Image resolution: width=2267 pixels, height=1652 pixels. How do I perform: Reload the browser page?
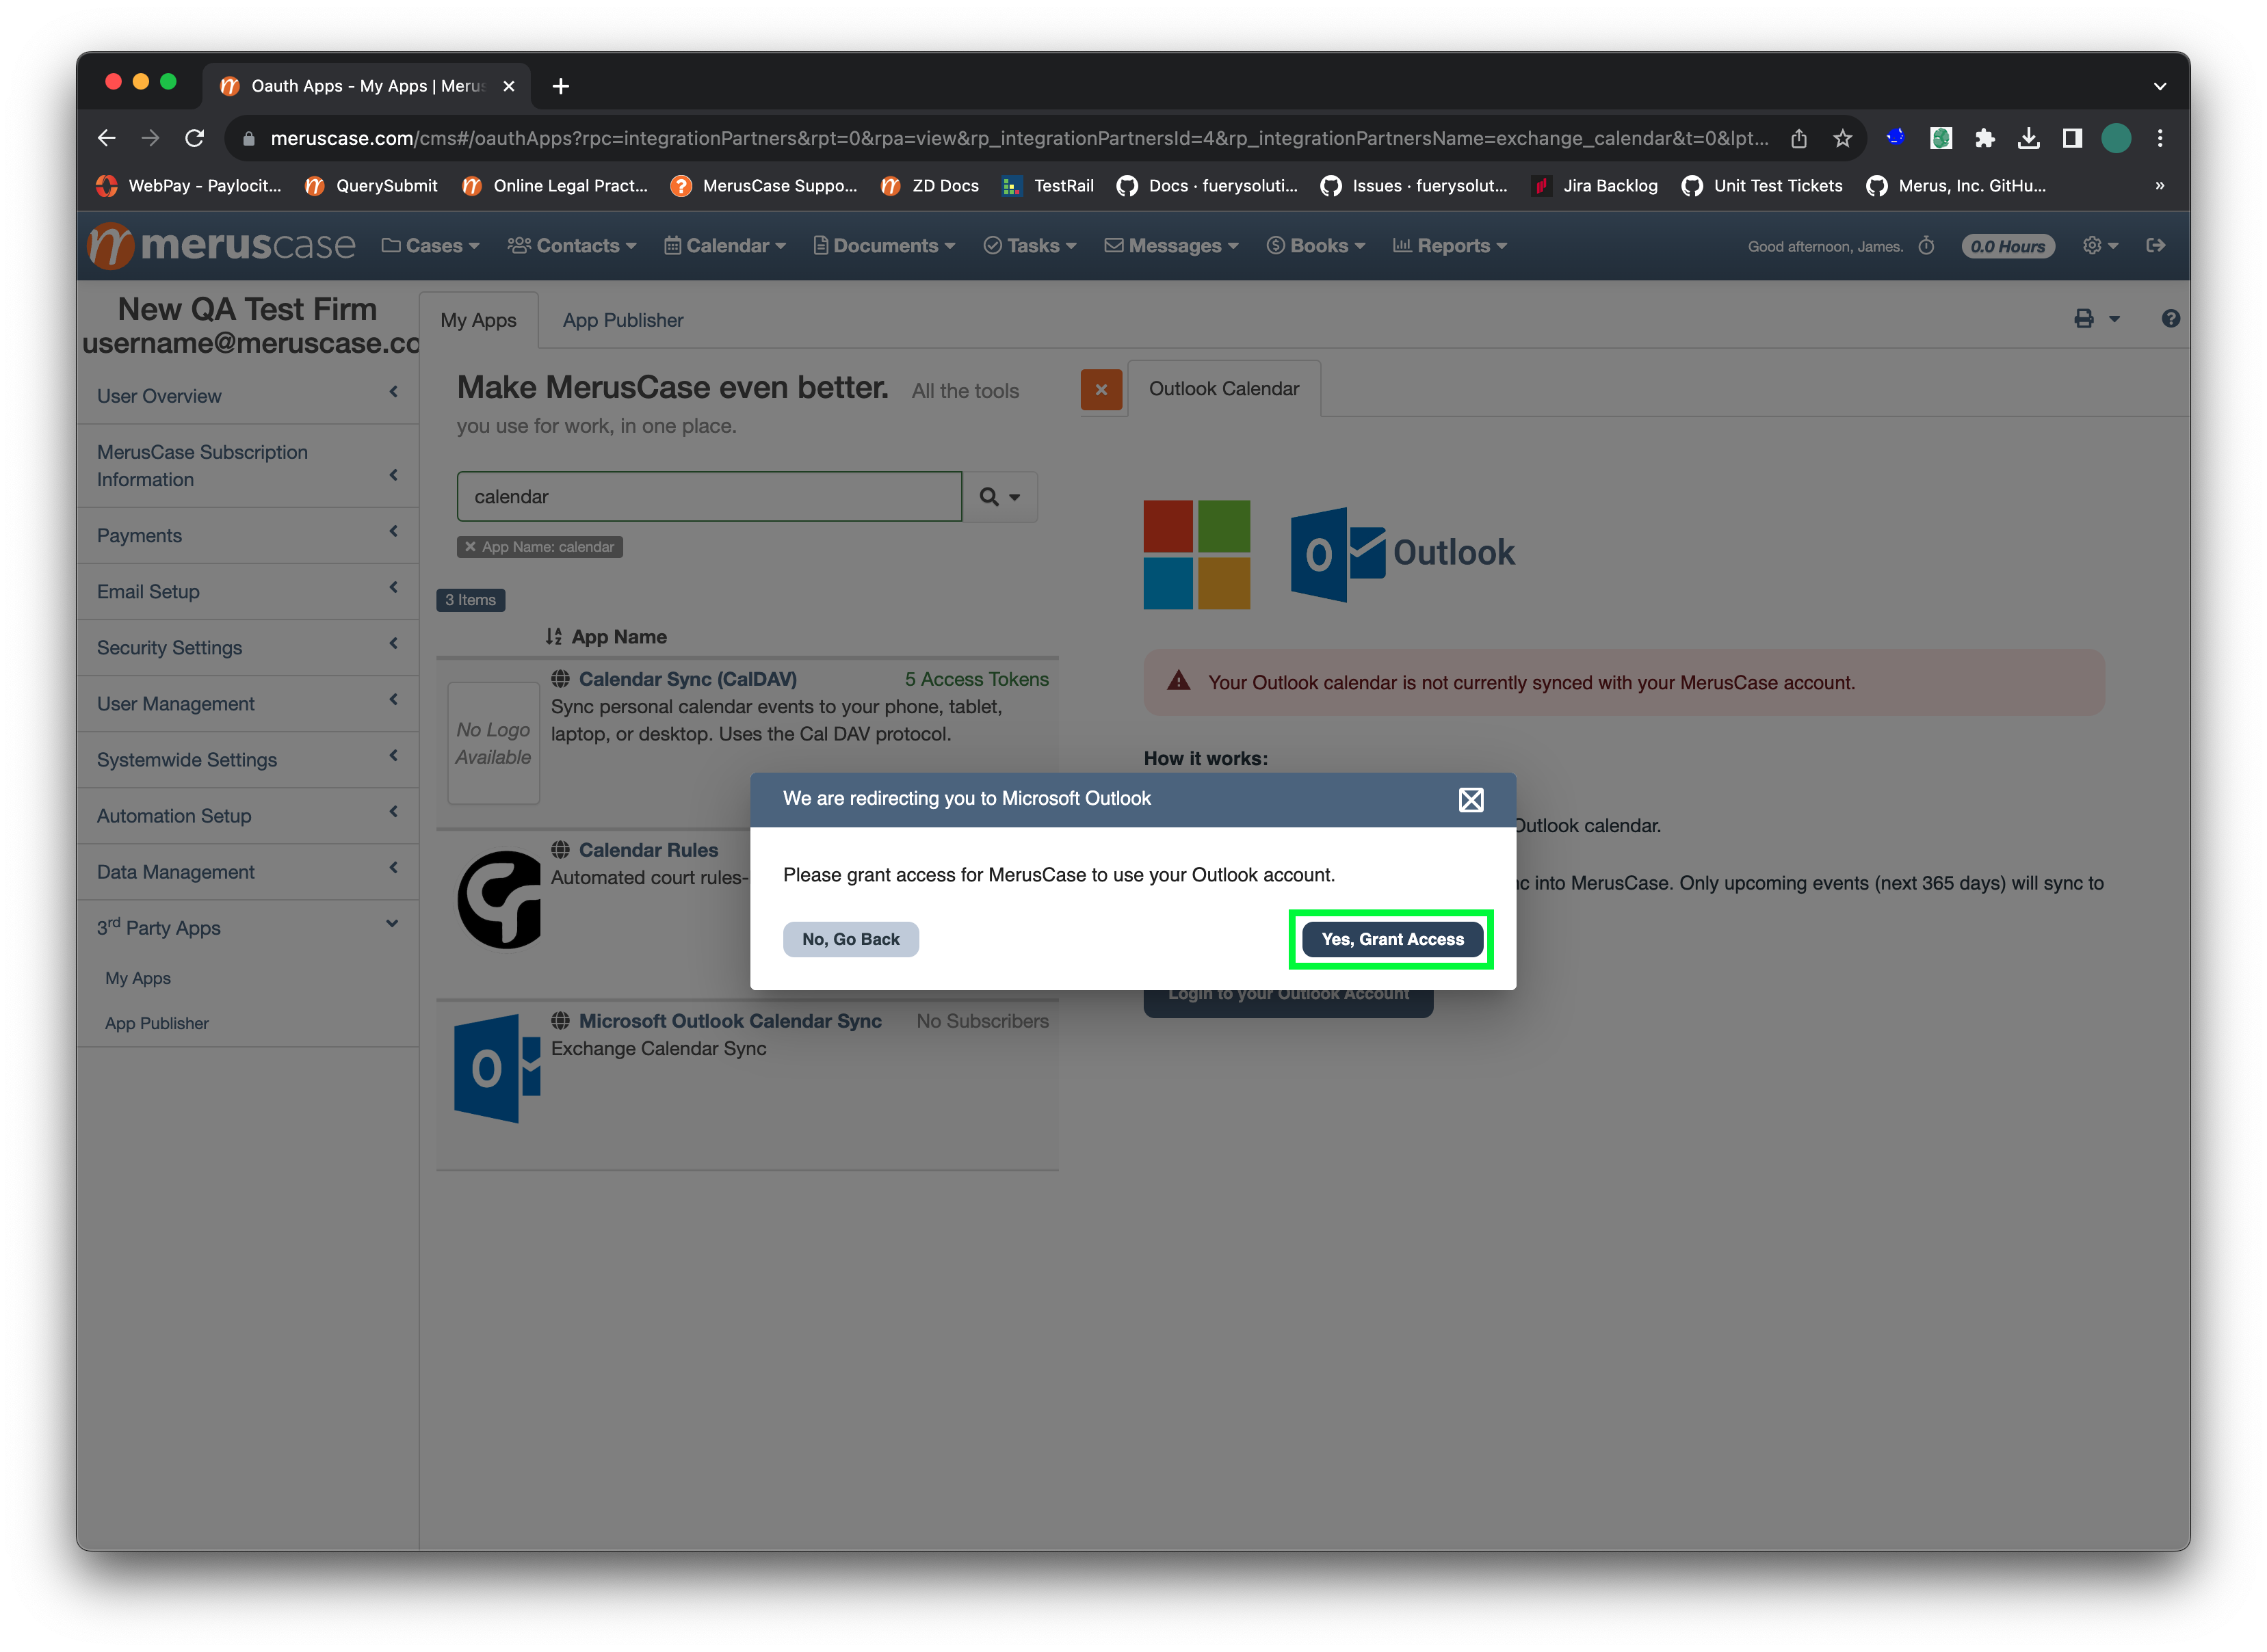point(194,138)
